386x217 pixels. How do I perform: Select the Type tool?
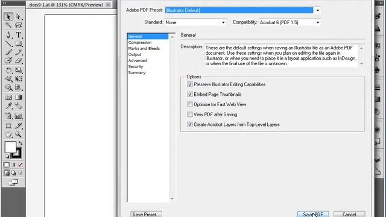coord(19,35)
